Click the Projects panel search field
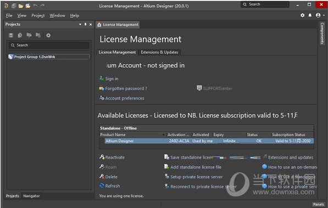The height and width of the screenshot is (208, 328). (x=49, y=45)
